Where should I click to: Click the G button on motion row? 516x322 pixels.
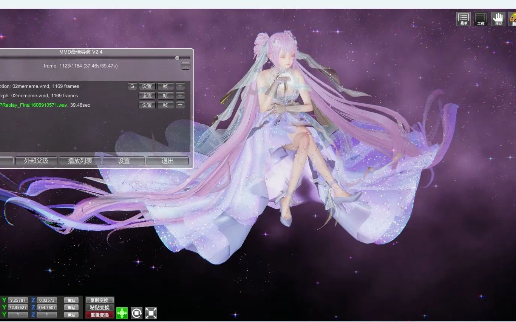coord(132,86)
